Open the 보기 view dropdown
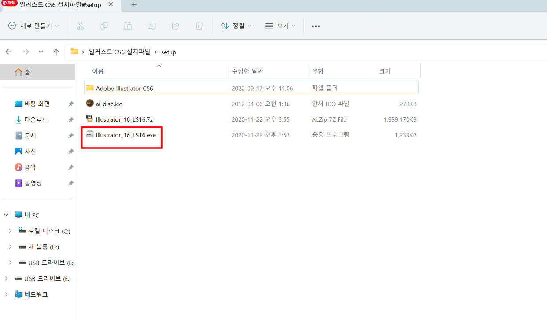 (x=280, y=26)
